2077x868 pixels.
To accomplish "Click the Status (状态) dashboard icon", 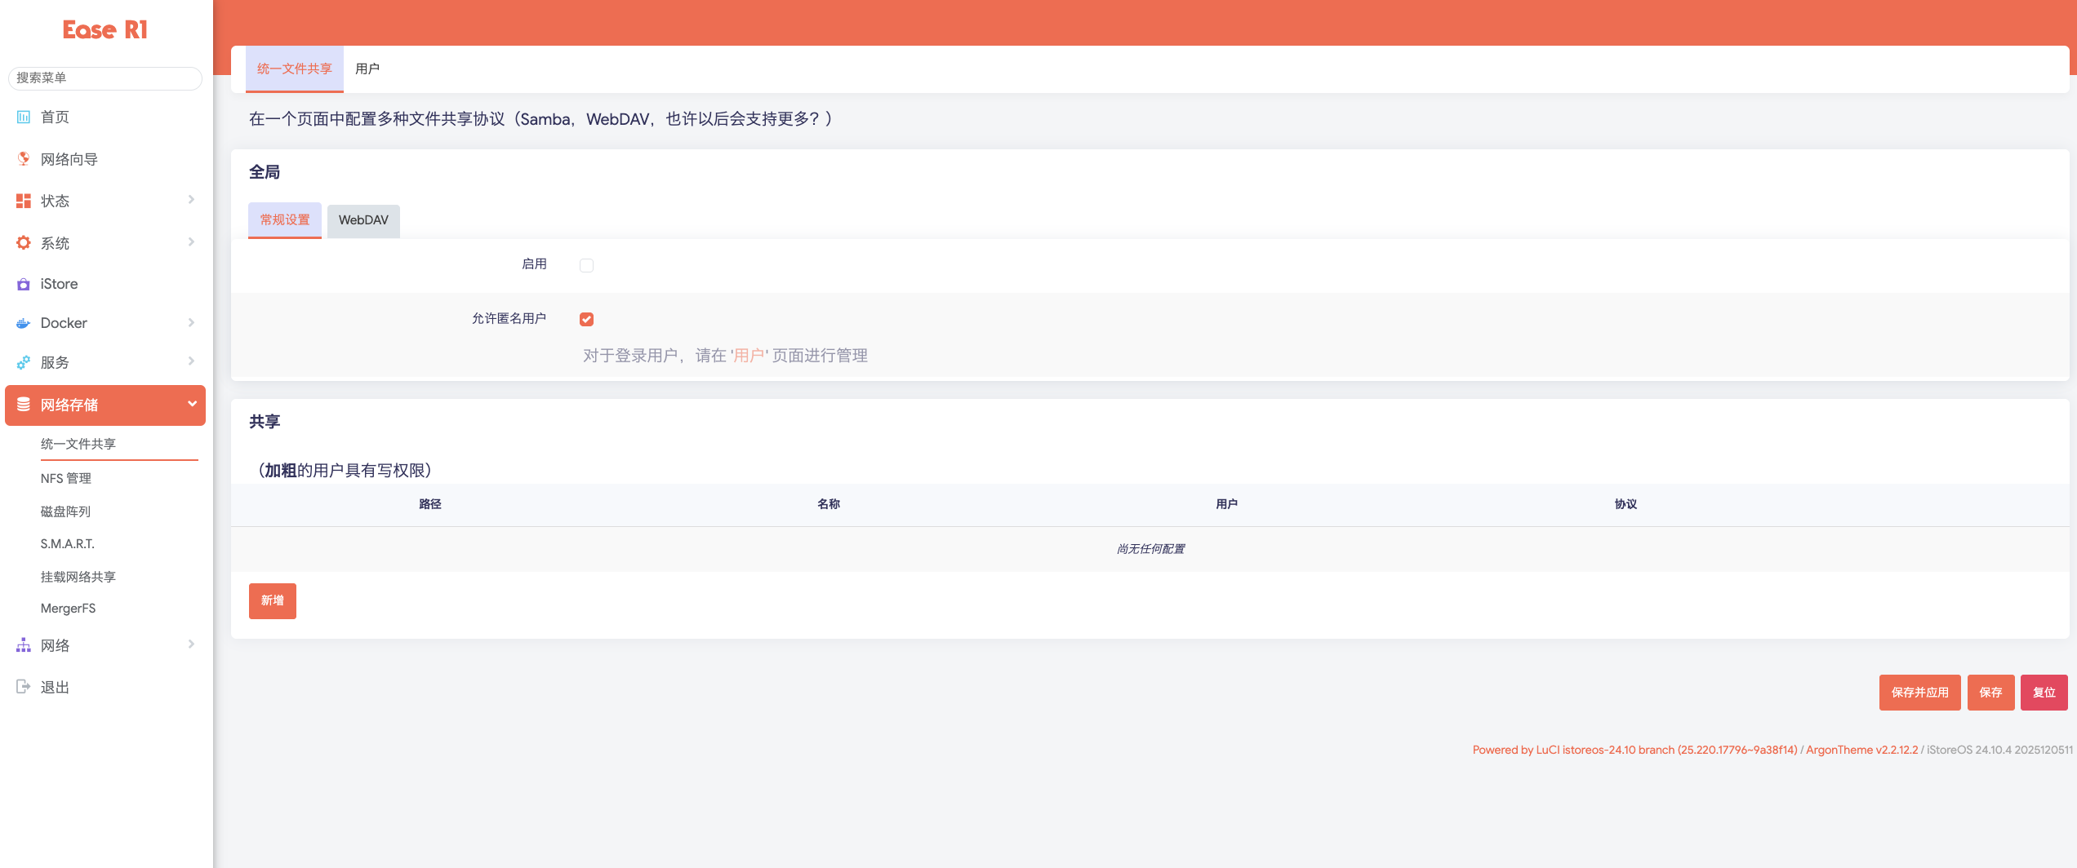I will (24, 201).
